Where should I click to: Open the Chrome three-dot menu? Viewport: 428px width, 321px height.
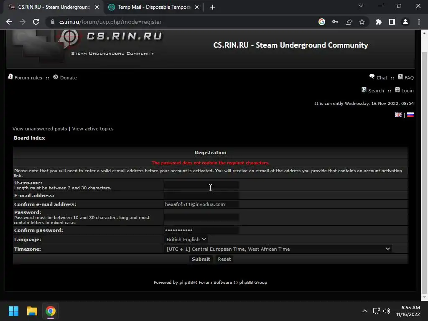tap(419, 22)
